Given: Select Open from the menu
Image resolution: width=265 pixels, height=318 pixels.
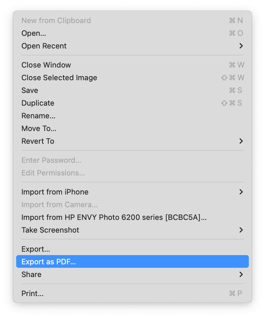Looking at the screenshot, I should click(x=33, y=33).
